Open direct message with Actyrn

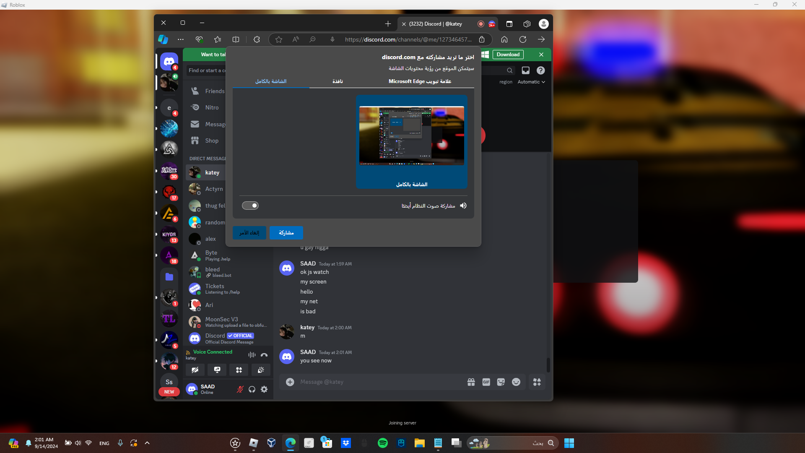[207, 189]
